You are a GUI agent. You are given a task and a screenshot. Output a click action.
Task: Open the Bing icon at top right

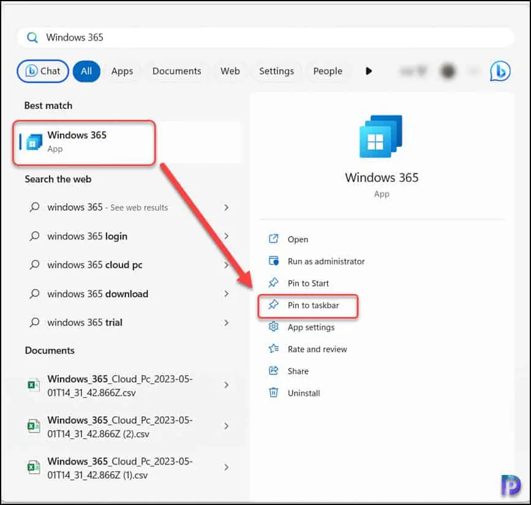pyautogui.click(x=500, y=71)
